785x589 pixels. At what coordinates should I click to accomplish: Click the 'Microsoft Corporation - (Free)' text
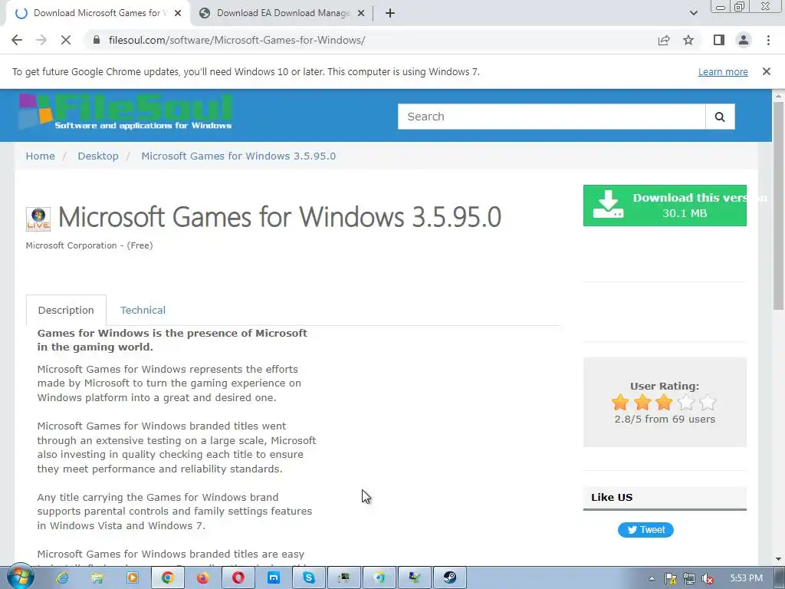click(x=89, y=245)
